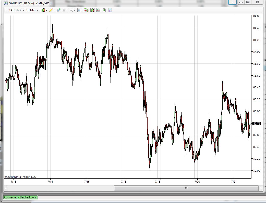Open strategies dollar sign icon

point(104,10)
